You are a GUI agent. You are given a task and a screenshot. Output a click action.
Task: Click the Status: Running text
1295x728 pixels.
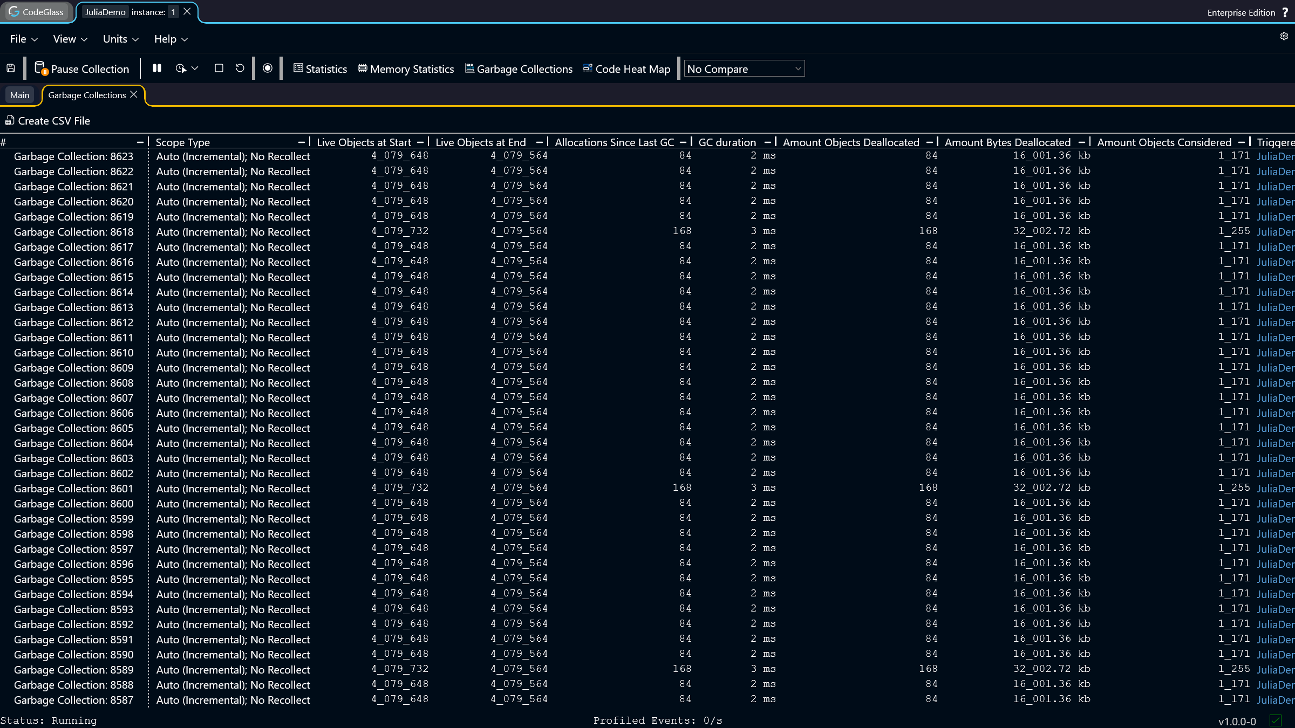tap(49, 720)
